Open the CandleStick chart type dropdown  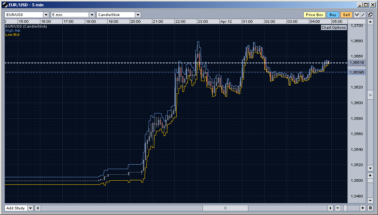point(138,15)
